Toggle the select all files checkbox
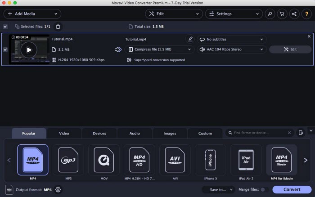Image resolution: width=315 pixels, height=197 pixels. pyautogui.click(x=5, y=27)
